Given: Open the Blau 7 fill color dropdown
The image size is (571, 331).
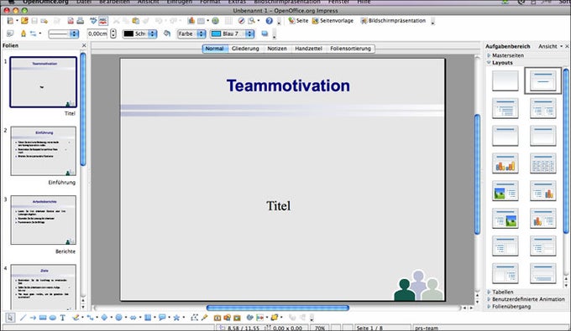Looking at the screenshot, I should [232, 34].
